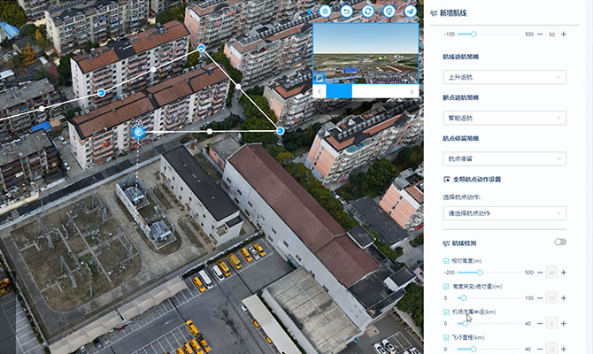Expand the 请选择航点动作 dropdown
Viewport: 593px width, 354px height.
tap(504, 212)
